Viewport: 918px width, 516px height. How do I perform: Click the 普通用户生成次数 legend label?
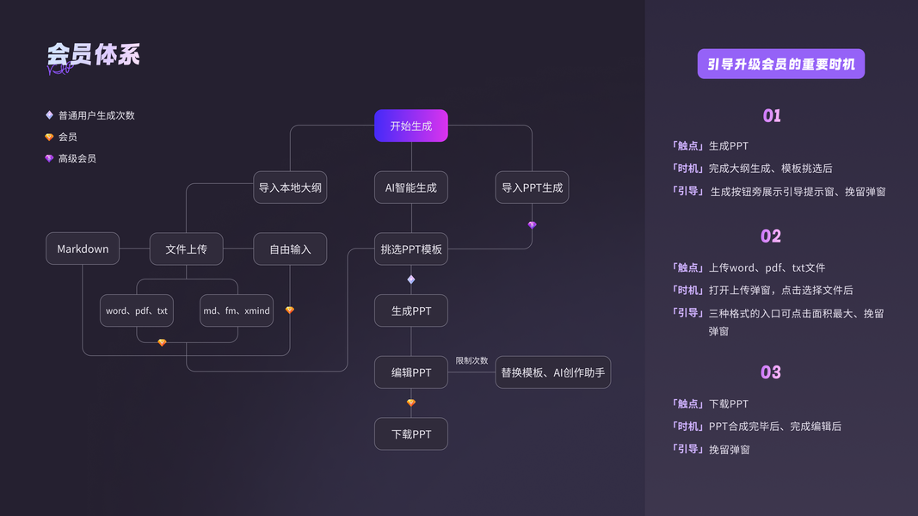pyautogui.click(x=96, y=115)
